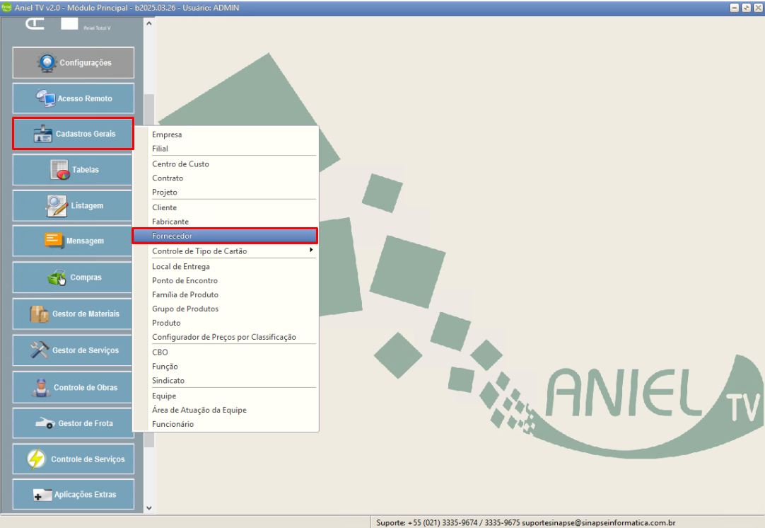Choose Cliente from the Cadastros menu
765x528 pixels.
pos(165,207)
